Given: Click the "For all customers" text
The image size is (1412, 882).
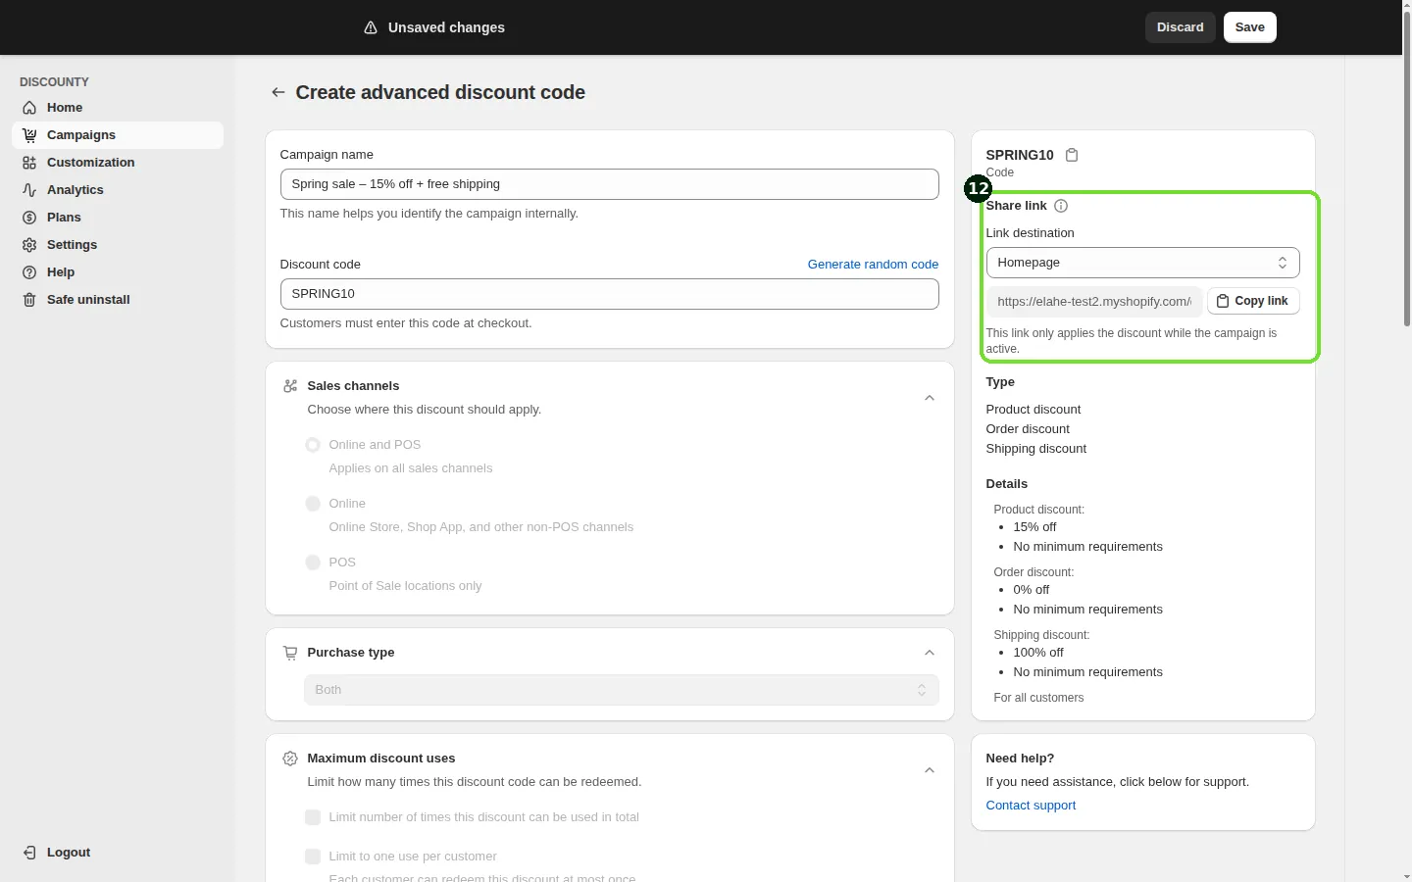Looking at the screenshot, I should [1038, 698].
